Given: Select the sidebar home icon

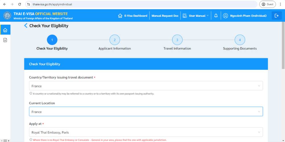Looking at the screenshot, I should tap(5, 30).
